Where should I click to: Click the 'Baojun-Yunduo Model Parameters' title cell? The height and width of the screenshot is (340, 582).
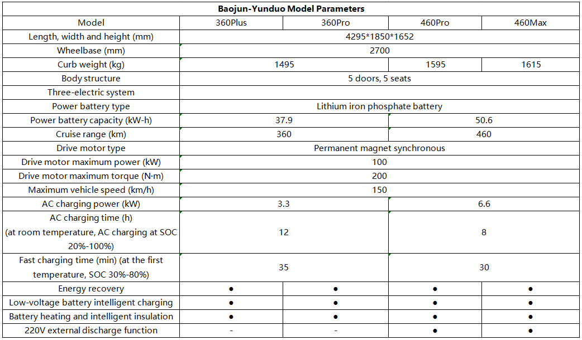(x=291, y=9)
